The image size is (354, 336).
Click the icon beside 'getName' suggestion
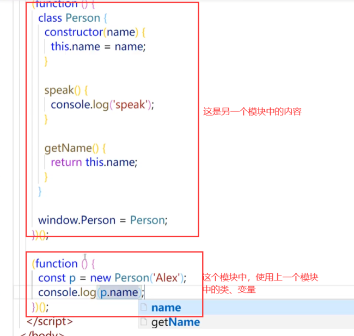click(x=144, y=321)
